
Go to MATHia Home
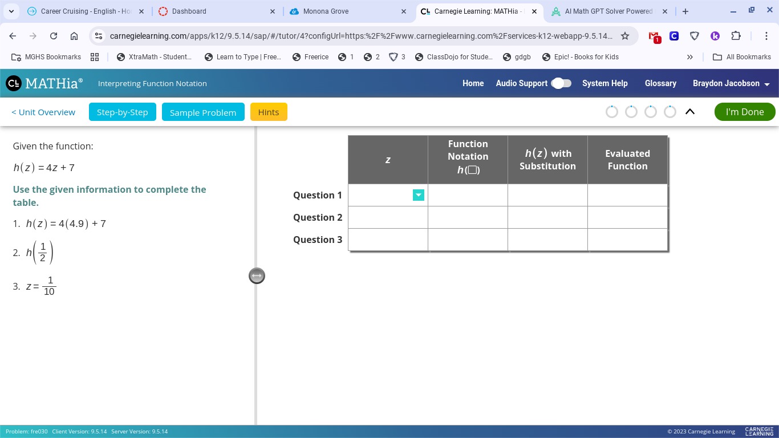pos(473,83)
